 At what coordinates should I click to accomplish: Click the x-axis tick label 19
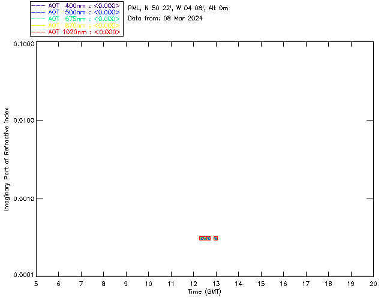click(x=351, y=284)
